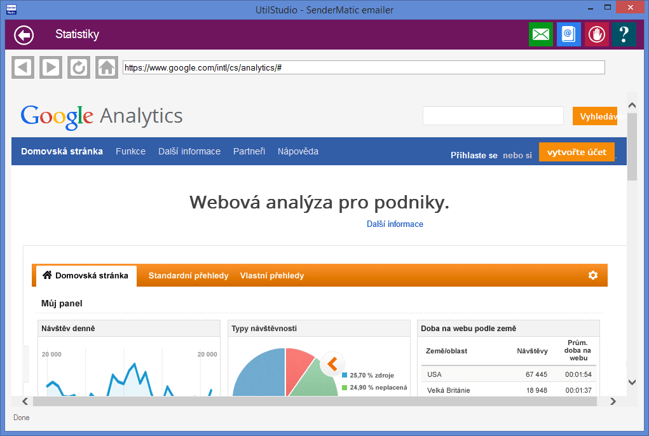Select Domovská stránka in the blue navigation bar

62,151
